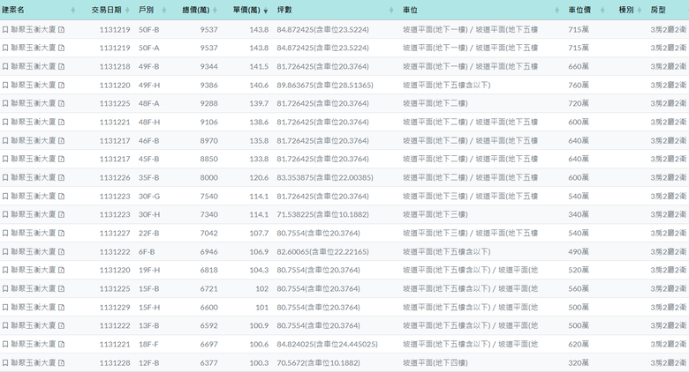
Task: Select area cell 71.538225(含車位10.1882)
Action: tap(323, 214)
